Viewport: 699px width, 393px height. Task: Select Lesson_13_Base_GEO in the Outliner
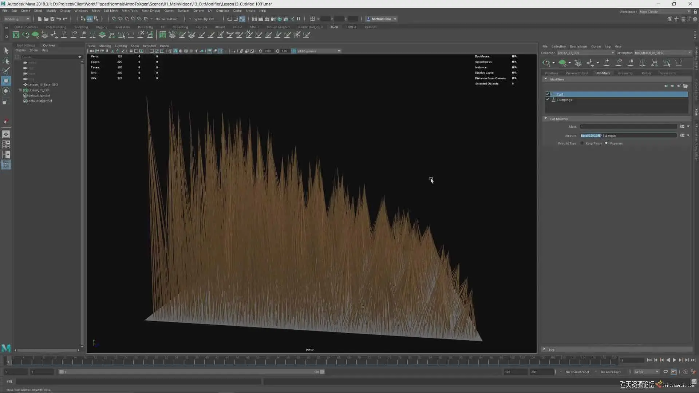coord(43,84)
